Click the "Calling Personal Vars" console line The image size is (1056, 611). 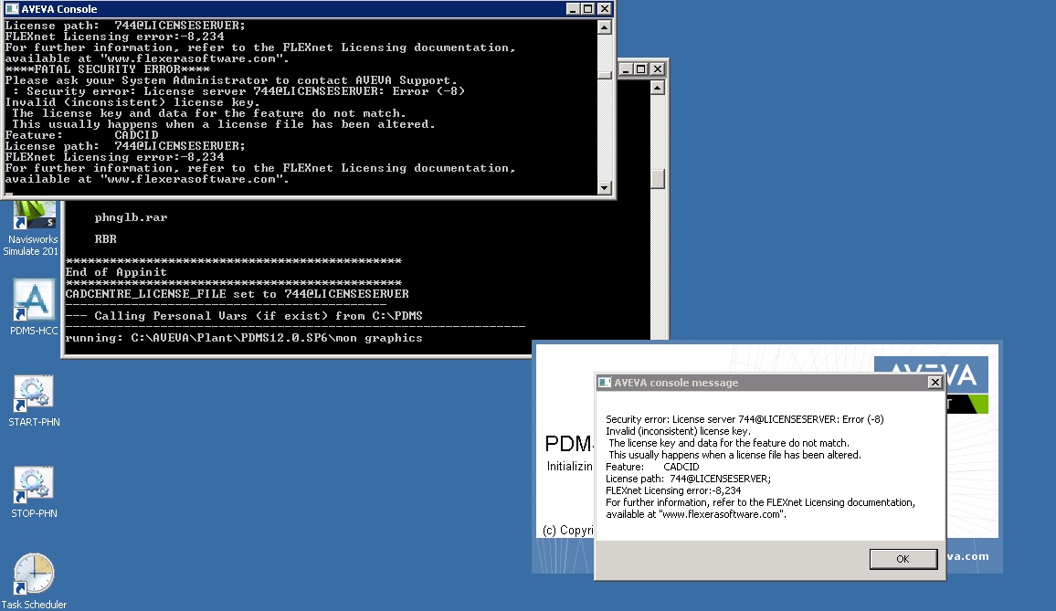coord(244,316)
